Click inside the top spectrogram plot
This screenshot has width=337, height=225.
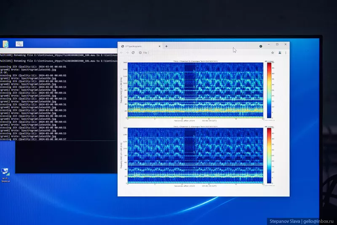[x=195, y=90]
